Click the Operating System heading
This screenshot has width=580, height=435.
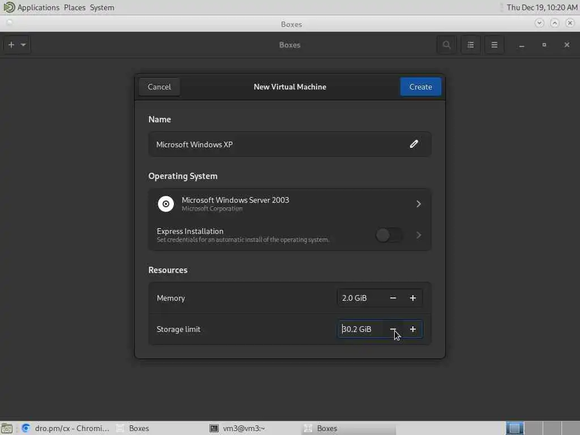coord(183,176)
